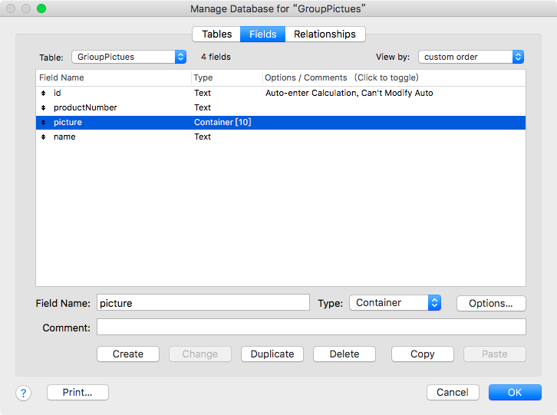Click into the Comment input field
The height and width of the screenshot is (415, 557).
311,327
